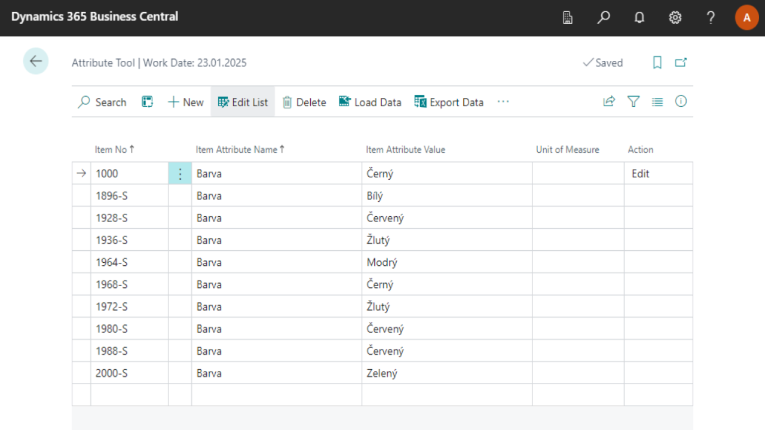Bookmark this page with bookmark icon
The height and width of the screenshot is (430, 765).
[x=657, y=63]
